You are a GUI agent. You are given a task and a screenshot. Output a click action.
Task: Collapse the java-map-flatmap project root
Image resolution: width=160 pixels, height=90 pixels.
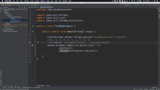pyautogui.click(x=2, y=9)
